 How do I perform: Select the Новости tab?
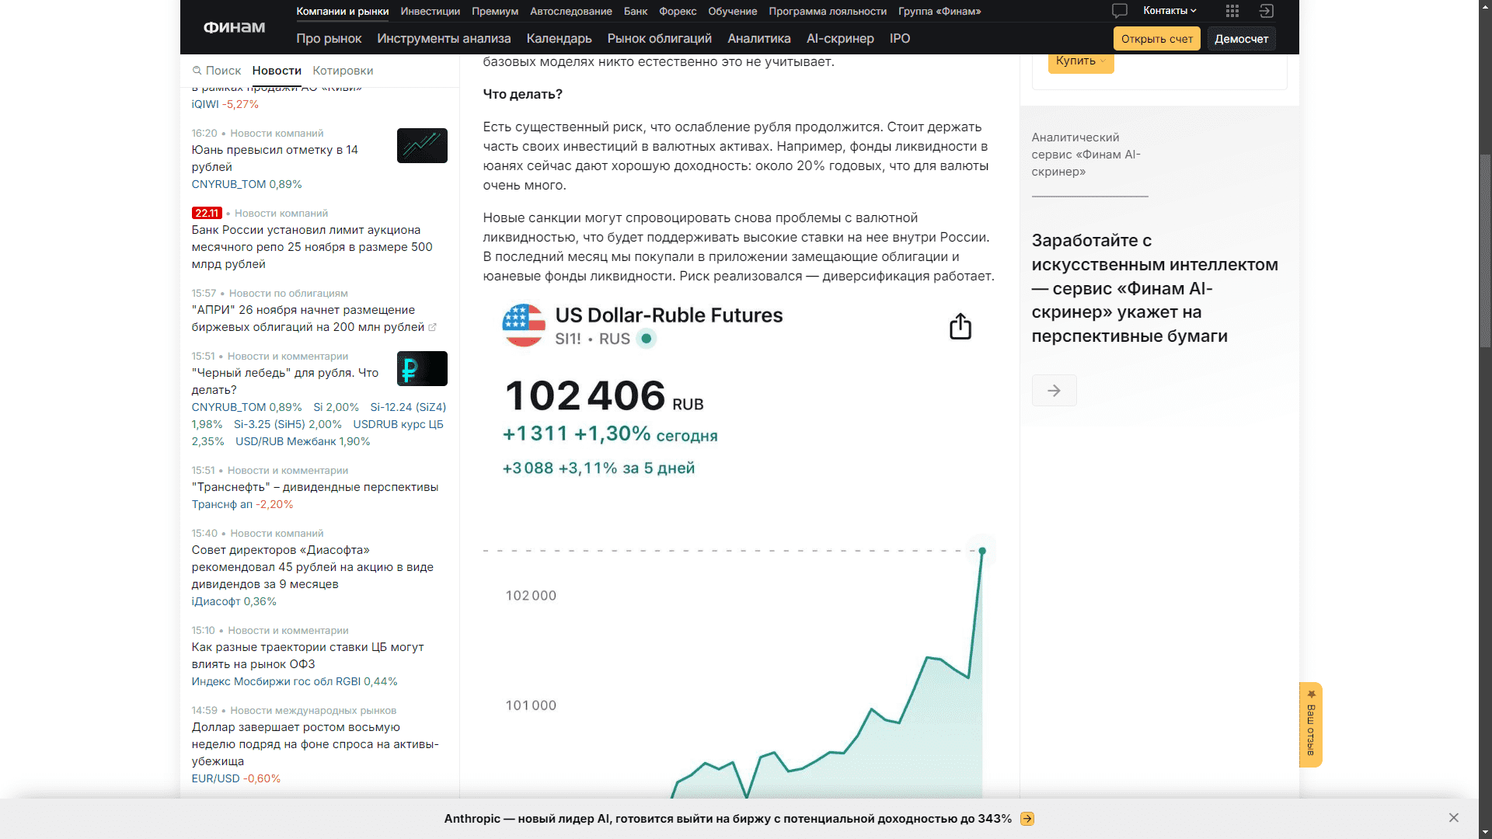pos(277,71)
